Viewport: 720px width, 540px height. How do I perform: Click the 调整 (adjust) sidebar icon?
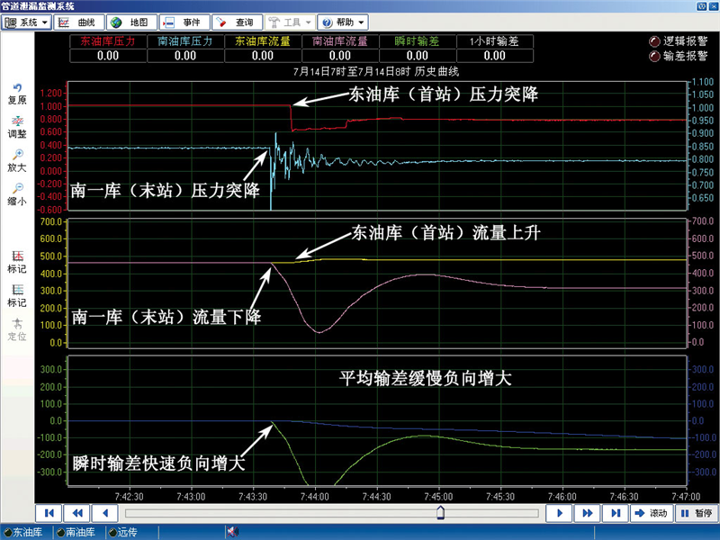point(17,125)
